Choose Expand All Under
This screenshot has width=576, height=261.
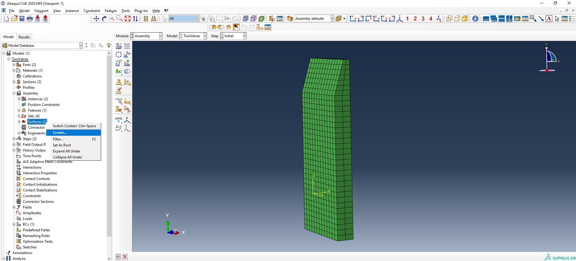[73, 151]
